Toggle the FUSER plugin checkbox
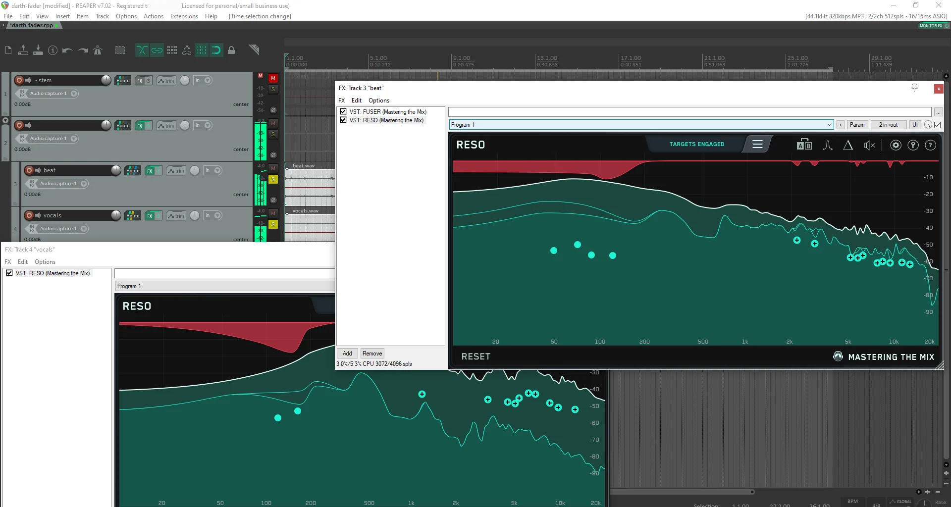The height and width of the screenshot is (507, 951). pos(343,111)
